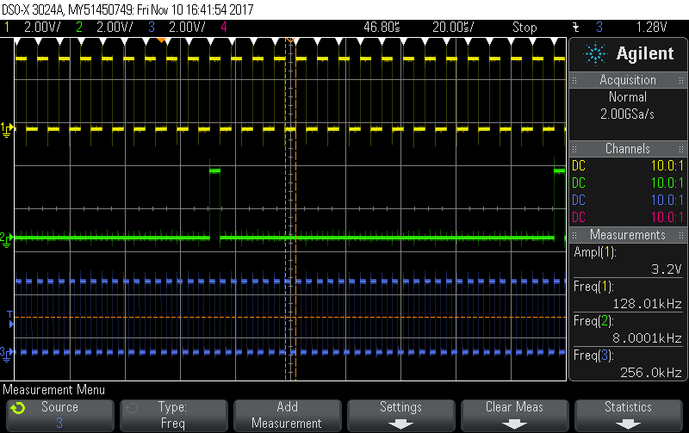This screenshot has width=689, height=433.
Task: Click the orange trigger time reference triangle
Action: (x=162, y=40)
